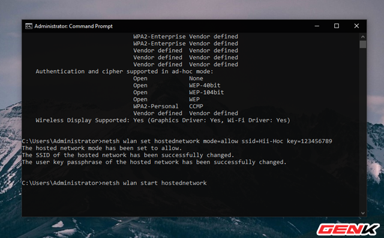Click the "netsh wlan start hostednetwork" command line

[115, 183]
